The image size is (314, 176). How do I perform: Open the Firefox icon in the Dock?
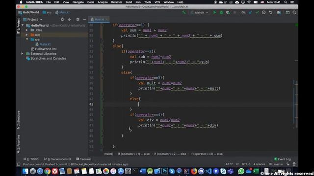[x=194, y=171]
